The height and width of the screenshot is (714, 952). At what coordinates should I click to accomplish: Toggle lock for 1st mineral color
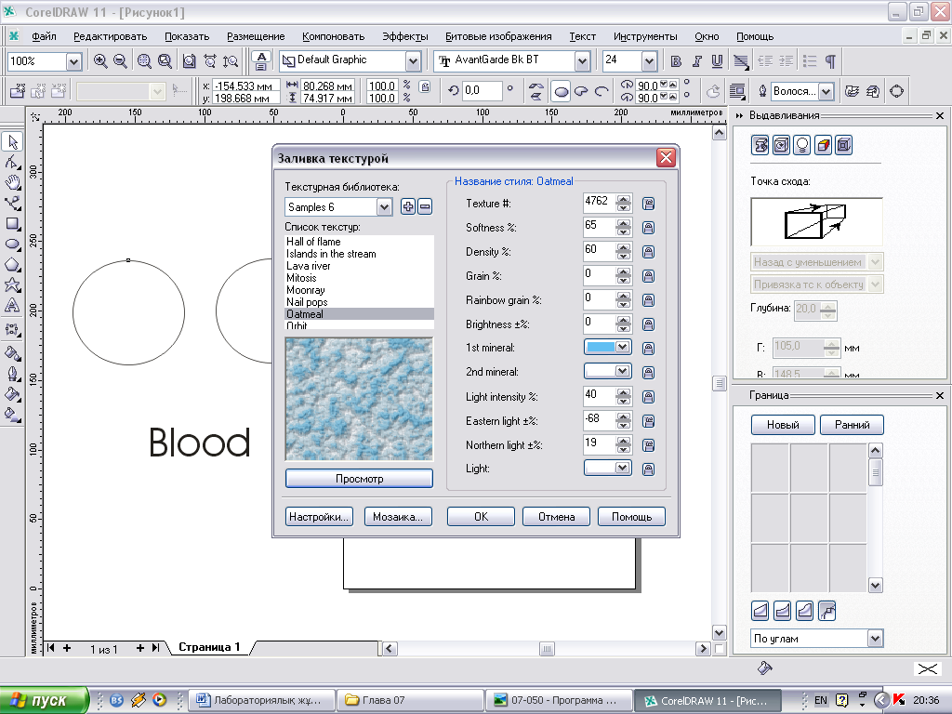[648, 348]
